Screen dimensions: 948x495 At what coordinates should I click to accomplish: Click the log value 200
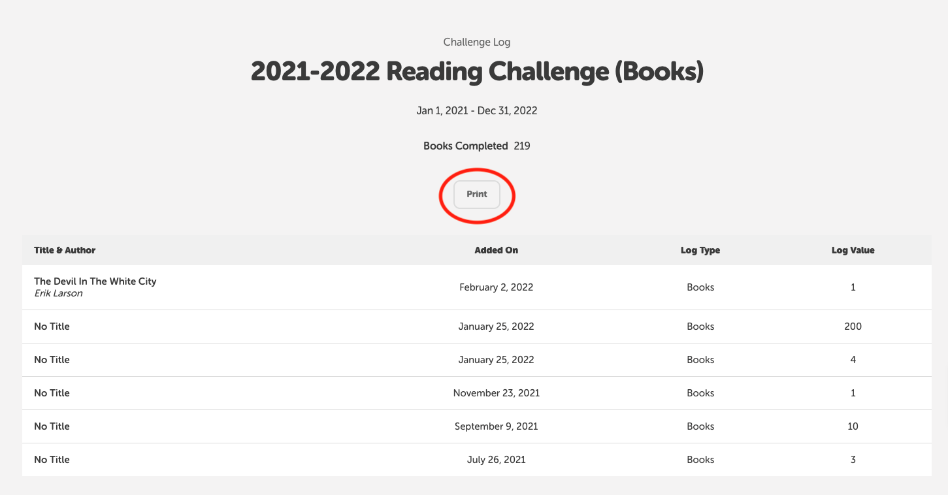(x=853, y=326)
